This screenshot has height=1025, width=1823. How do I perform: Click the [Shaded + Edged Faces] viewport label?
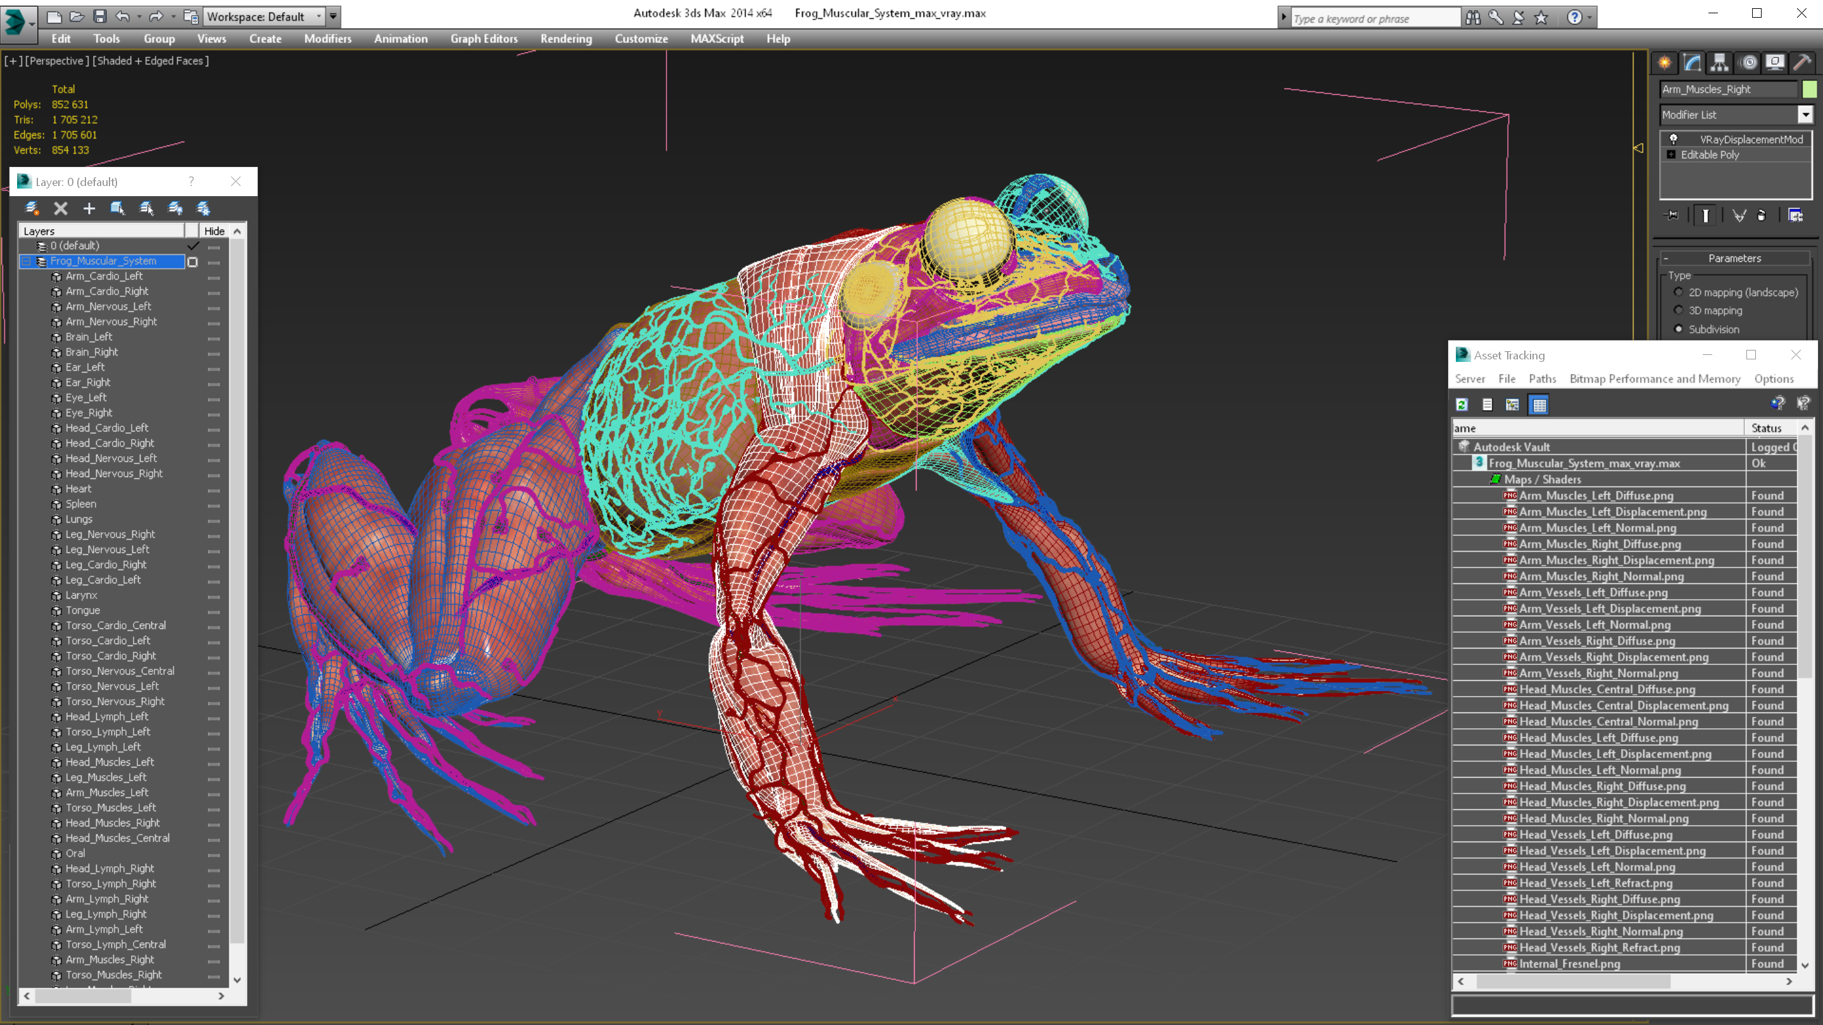151,61
